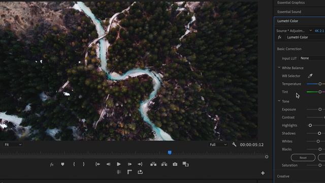Go to In point button
325x183 pixels.
coord(97,164)
